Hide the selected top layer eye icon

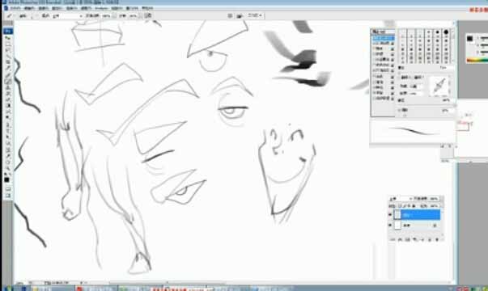[390, 214]
